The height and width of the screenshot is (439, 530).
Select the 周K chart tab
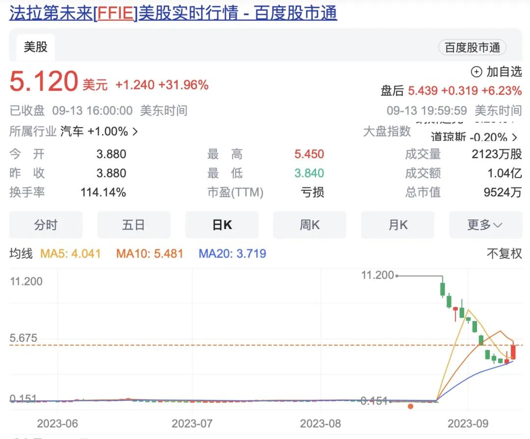click(310, 225)
